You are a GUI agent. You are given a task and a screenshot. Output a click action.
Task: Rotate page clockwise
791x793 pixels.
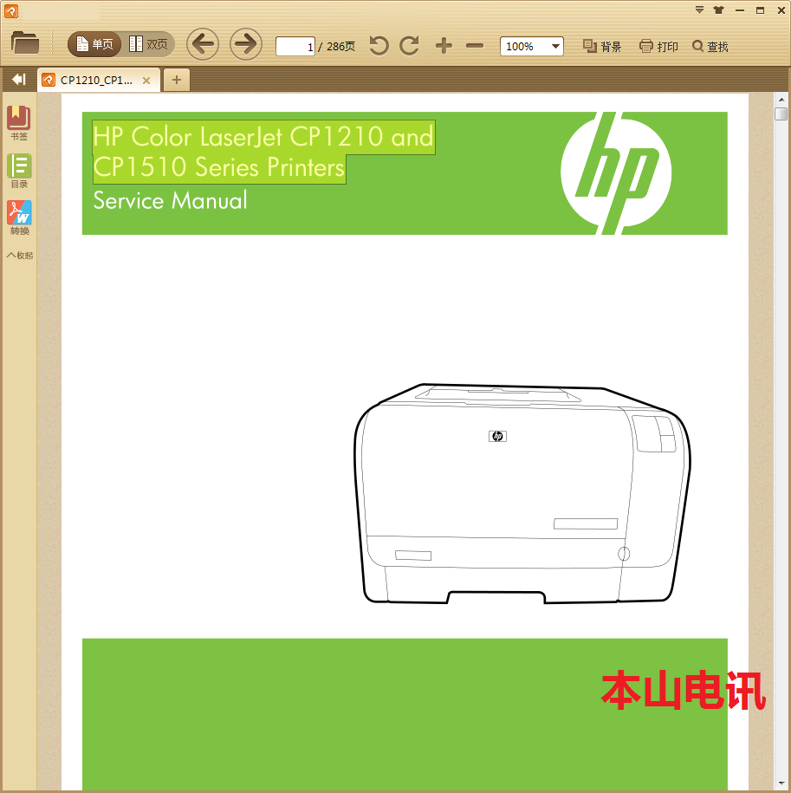410,46
